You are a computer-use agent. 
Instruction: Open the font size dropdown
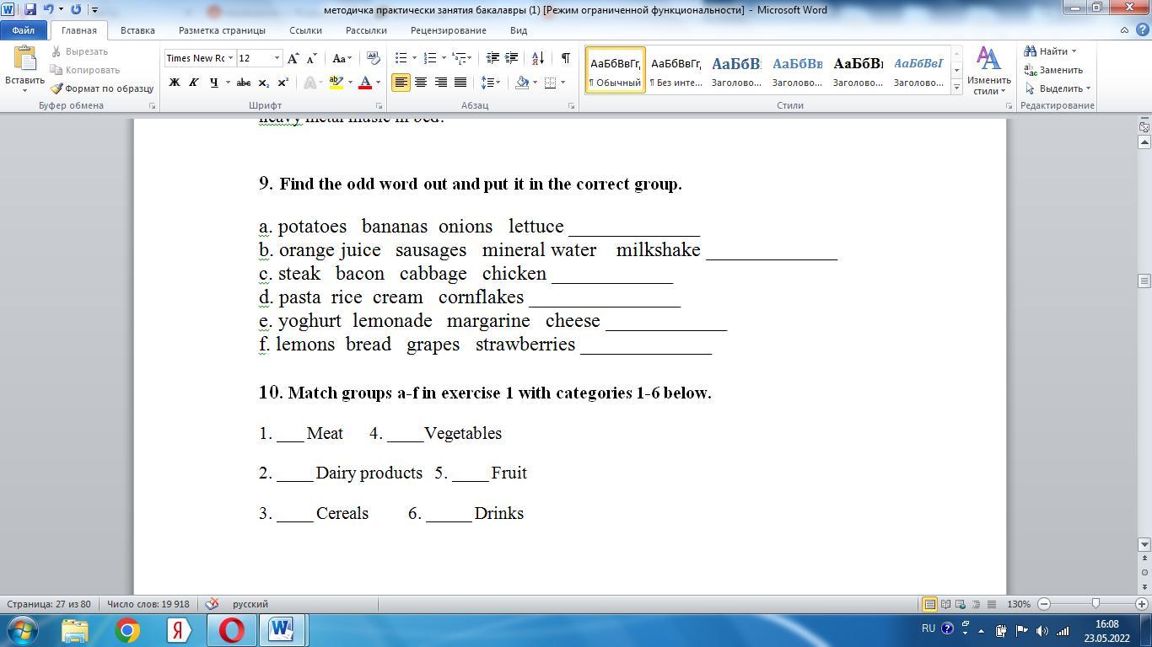[x=277, y=58]
